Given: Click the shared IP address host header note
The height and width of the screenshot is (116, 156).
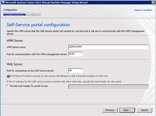Looking at the screenshot, I should coord(64,82).
